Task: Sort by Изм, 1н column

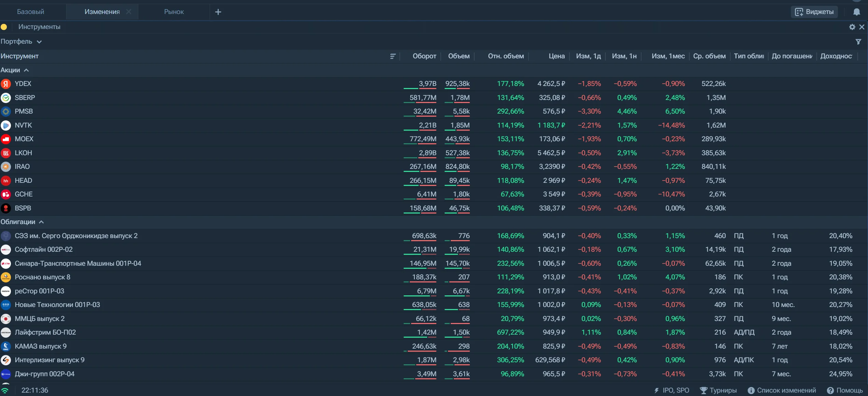Action: pos(624,56)
